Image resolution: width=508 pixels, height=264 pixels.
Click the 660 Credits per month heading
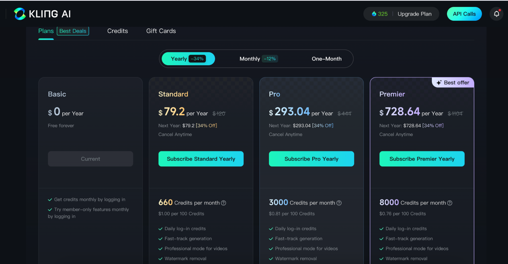click(x=189, y=203)
